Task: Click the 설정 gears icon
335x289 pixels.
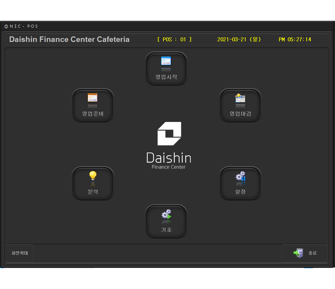Action: 240,176
